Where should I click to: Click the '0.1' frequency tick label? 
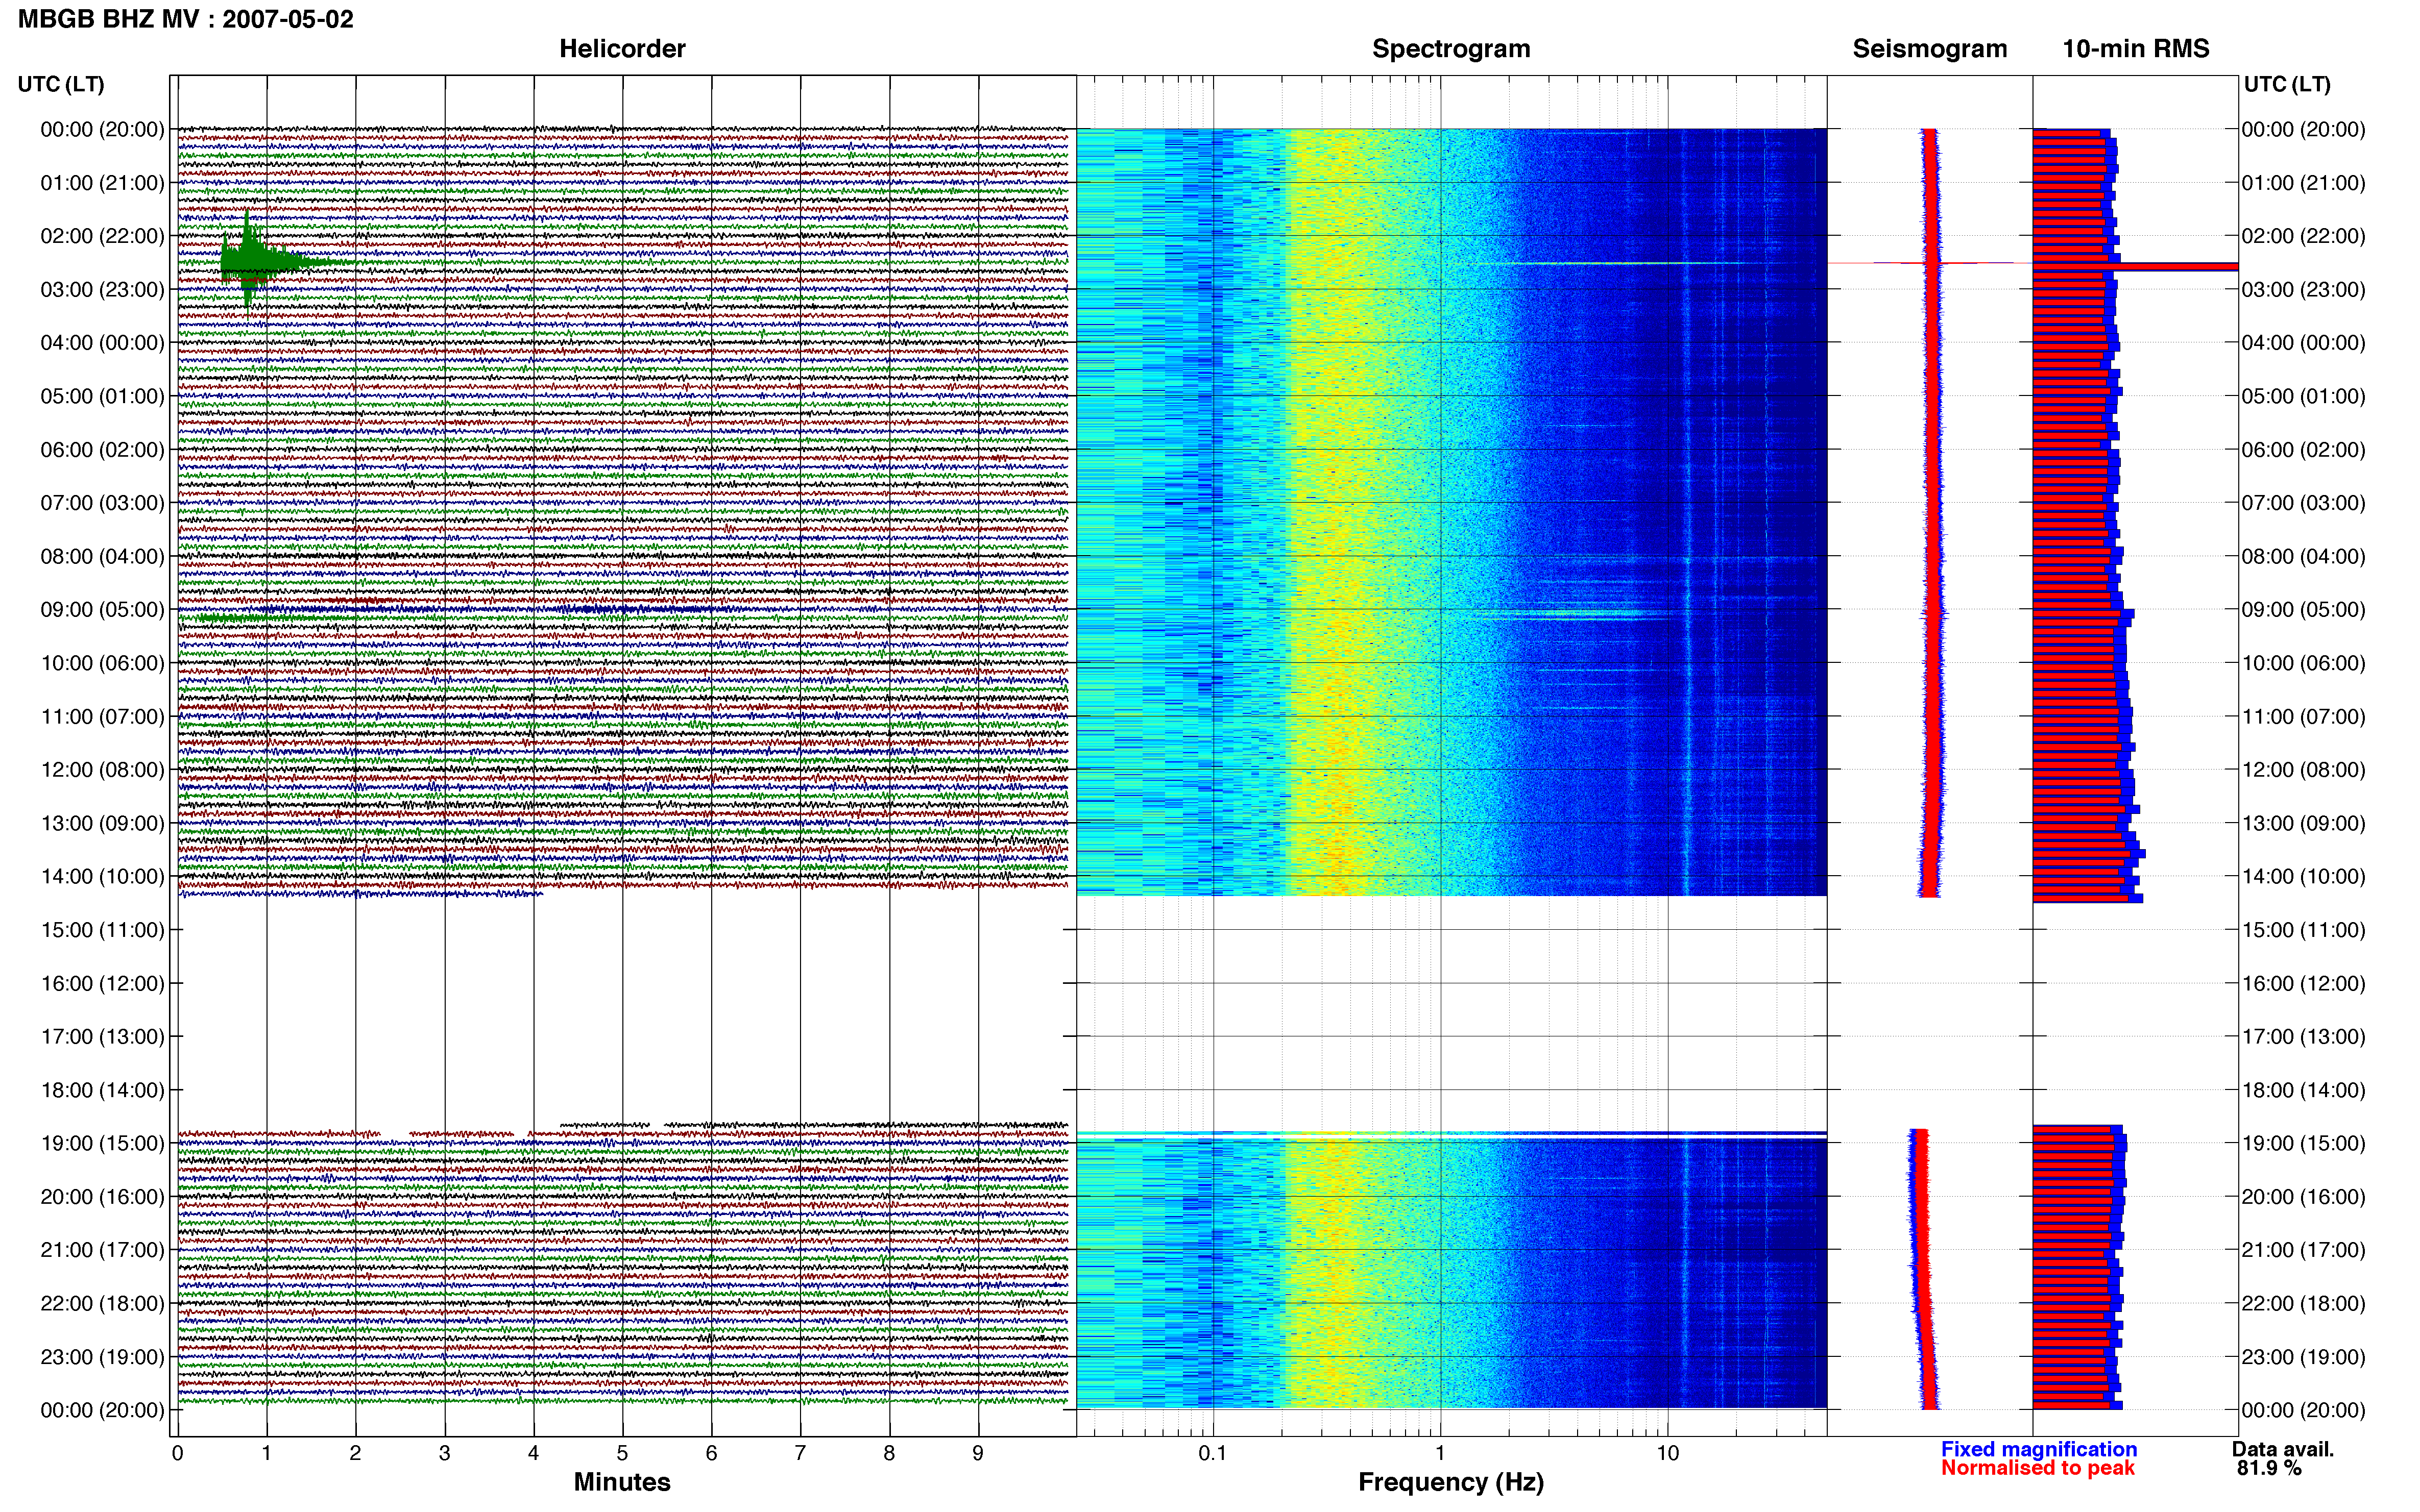1213,1453
